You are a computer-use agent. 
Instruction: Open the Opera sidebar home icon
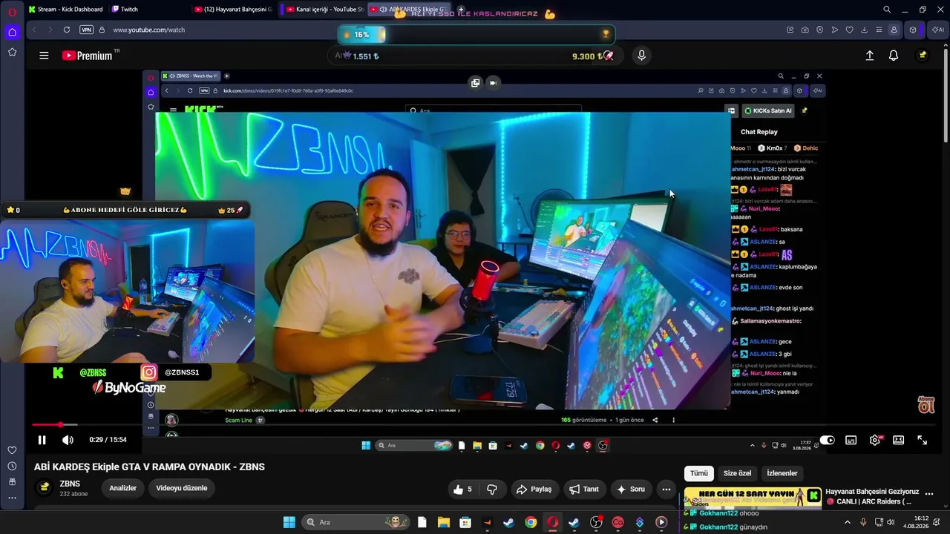tap(12, 32)
